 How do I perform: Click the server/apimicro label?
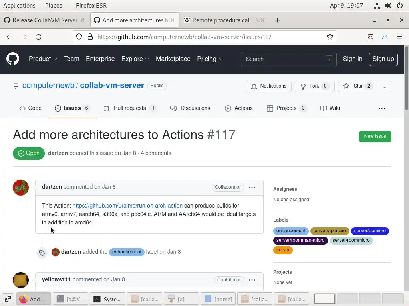pos(330,231)
